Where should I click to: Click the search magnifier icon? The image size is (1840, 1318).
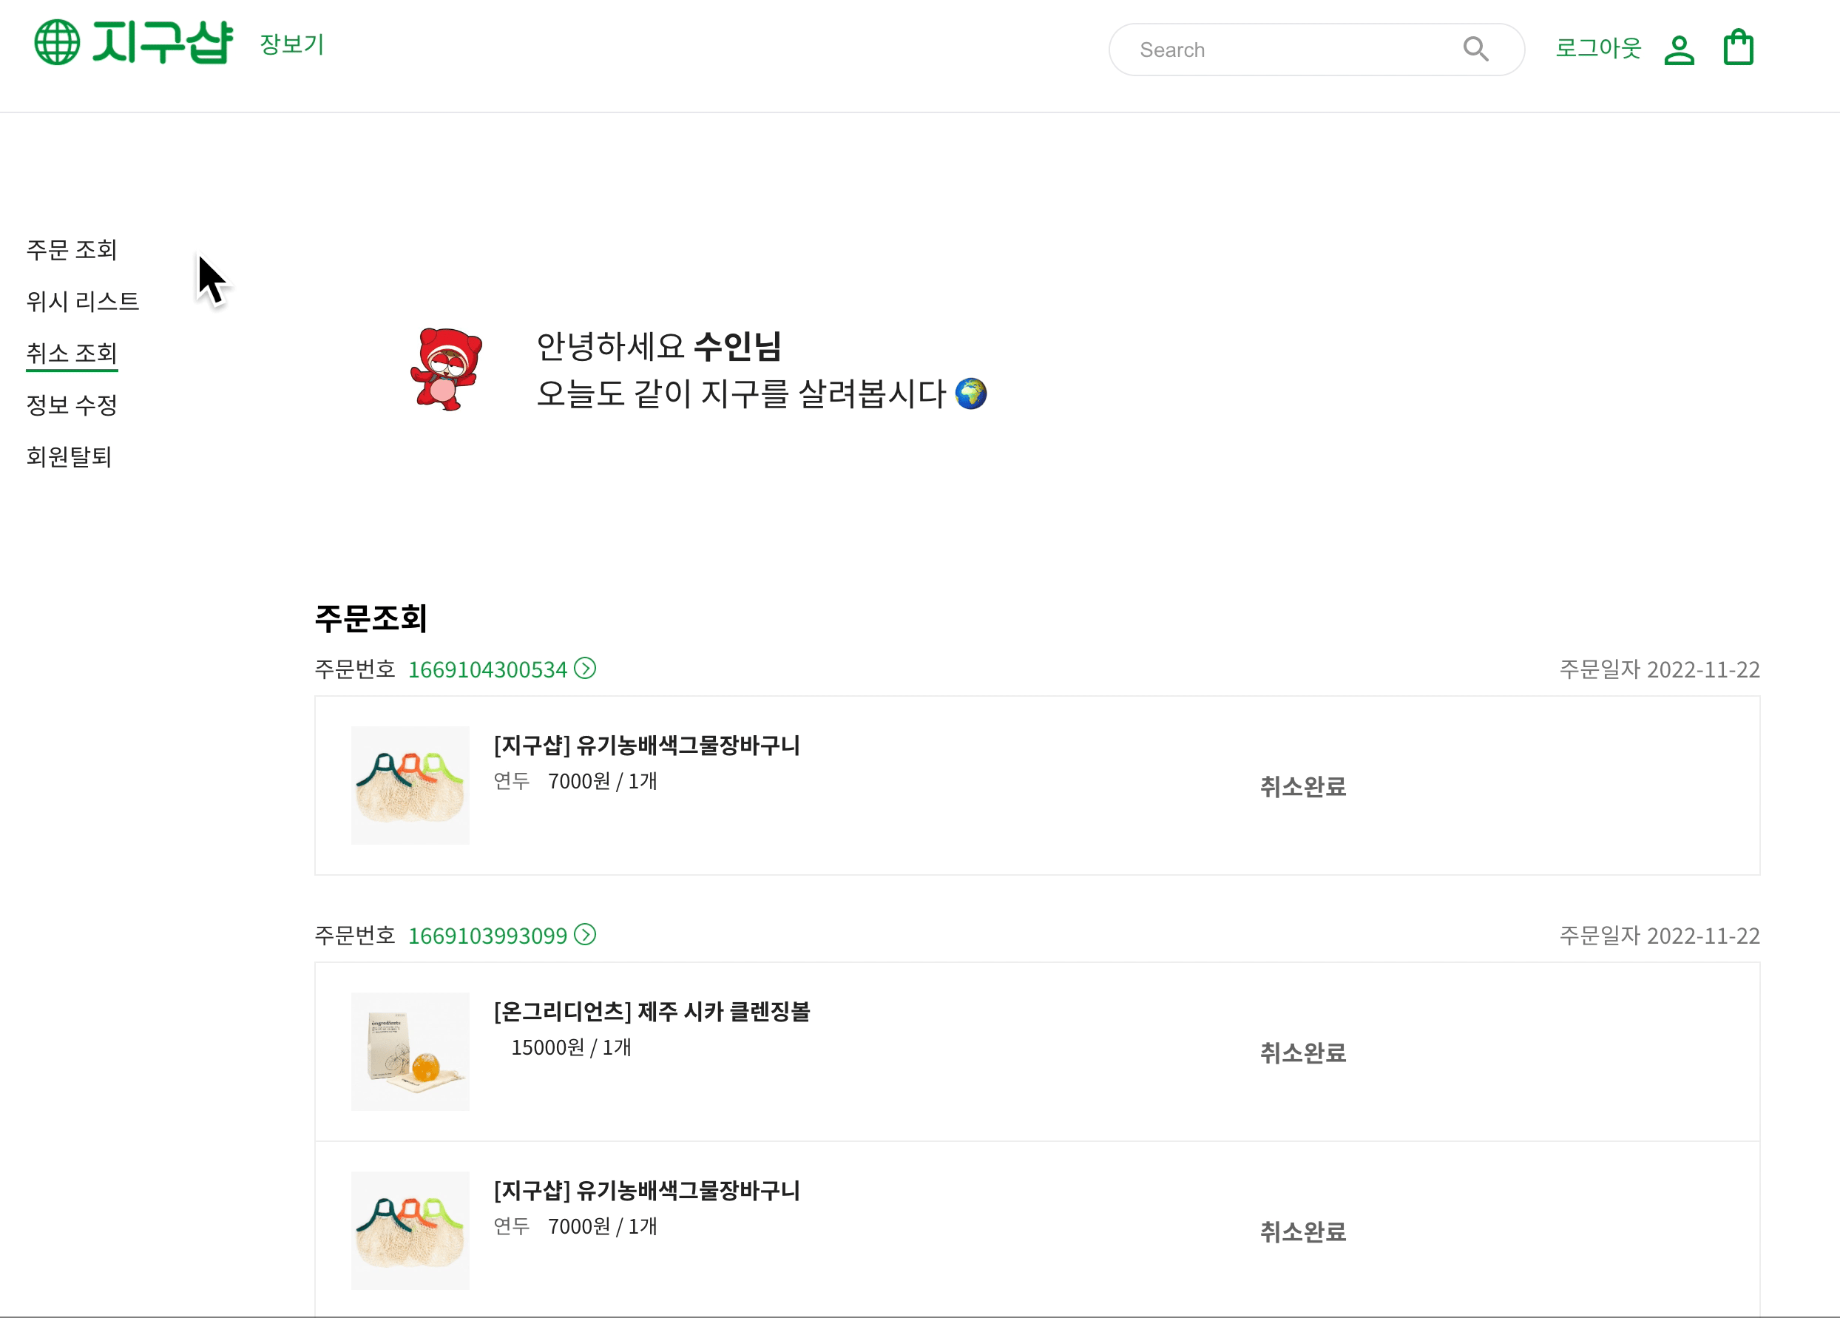tap(1475, 50)
